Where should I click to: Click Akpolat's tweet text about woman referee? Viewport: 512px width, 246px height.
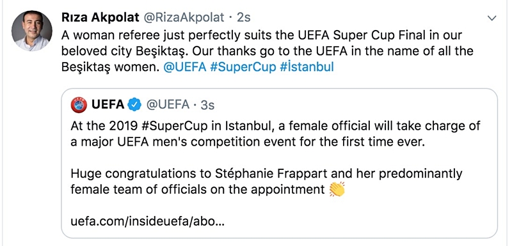tap(267, 51)
